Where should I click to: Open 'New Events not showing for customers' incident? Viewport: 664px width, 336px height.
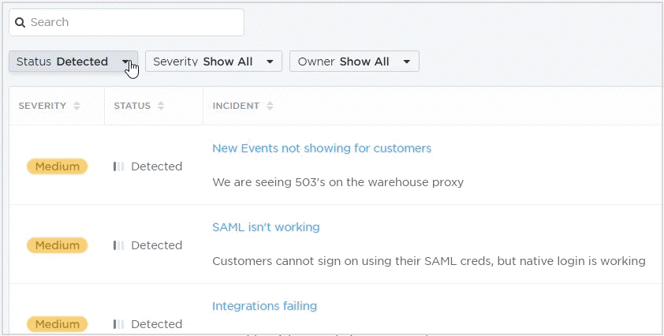[322, 148]
